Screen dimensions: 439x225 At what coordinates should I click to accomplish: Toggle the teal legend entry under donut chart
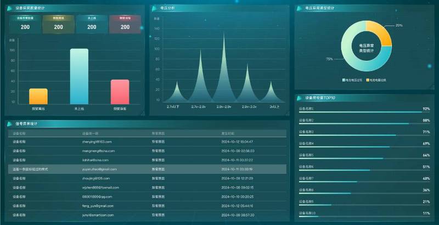point(352,80)
